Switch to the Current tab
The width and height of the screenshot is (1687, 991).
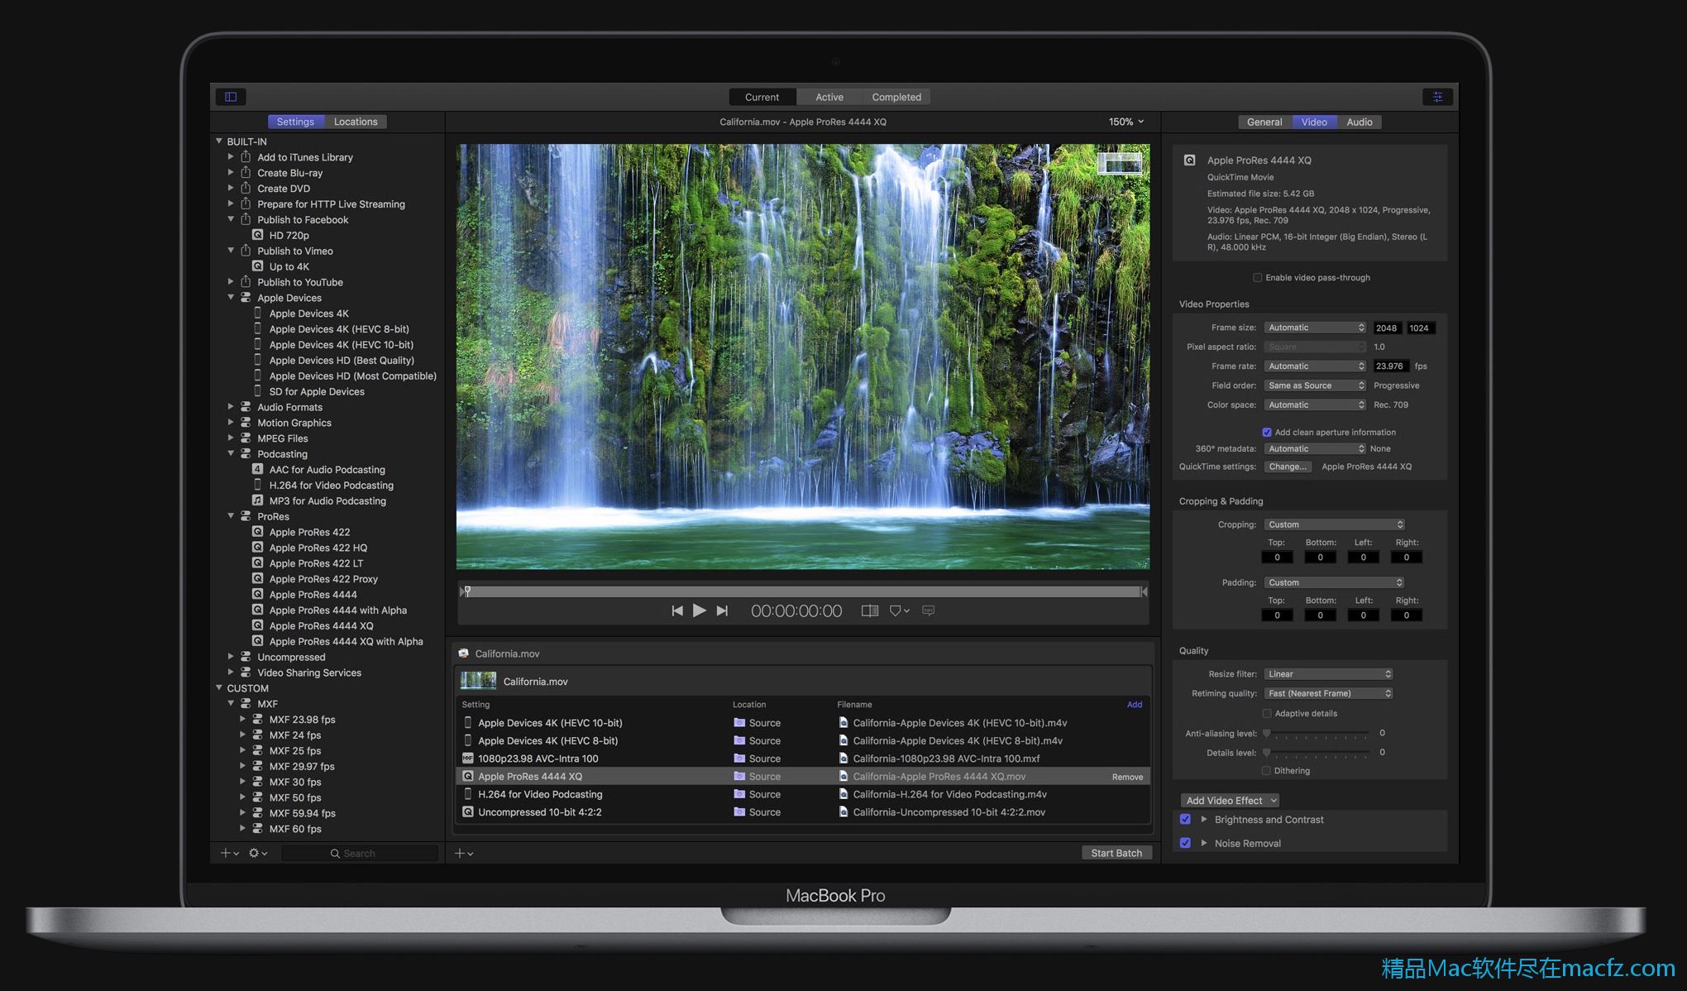click(x=762, y=97)
